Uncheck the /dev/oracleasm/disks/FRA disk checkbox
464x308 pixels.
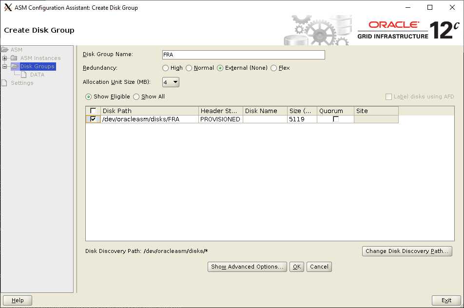pyautogui.click(x=93, y=119)
